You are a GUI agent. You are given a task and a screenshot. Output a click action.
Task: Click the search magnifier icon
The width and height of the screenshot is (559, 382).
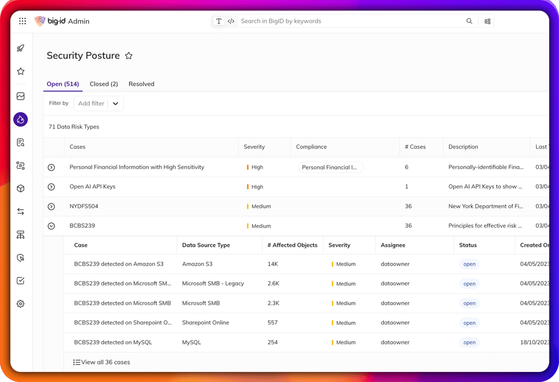point(469,21)
